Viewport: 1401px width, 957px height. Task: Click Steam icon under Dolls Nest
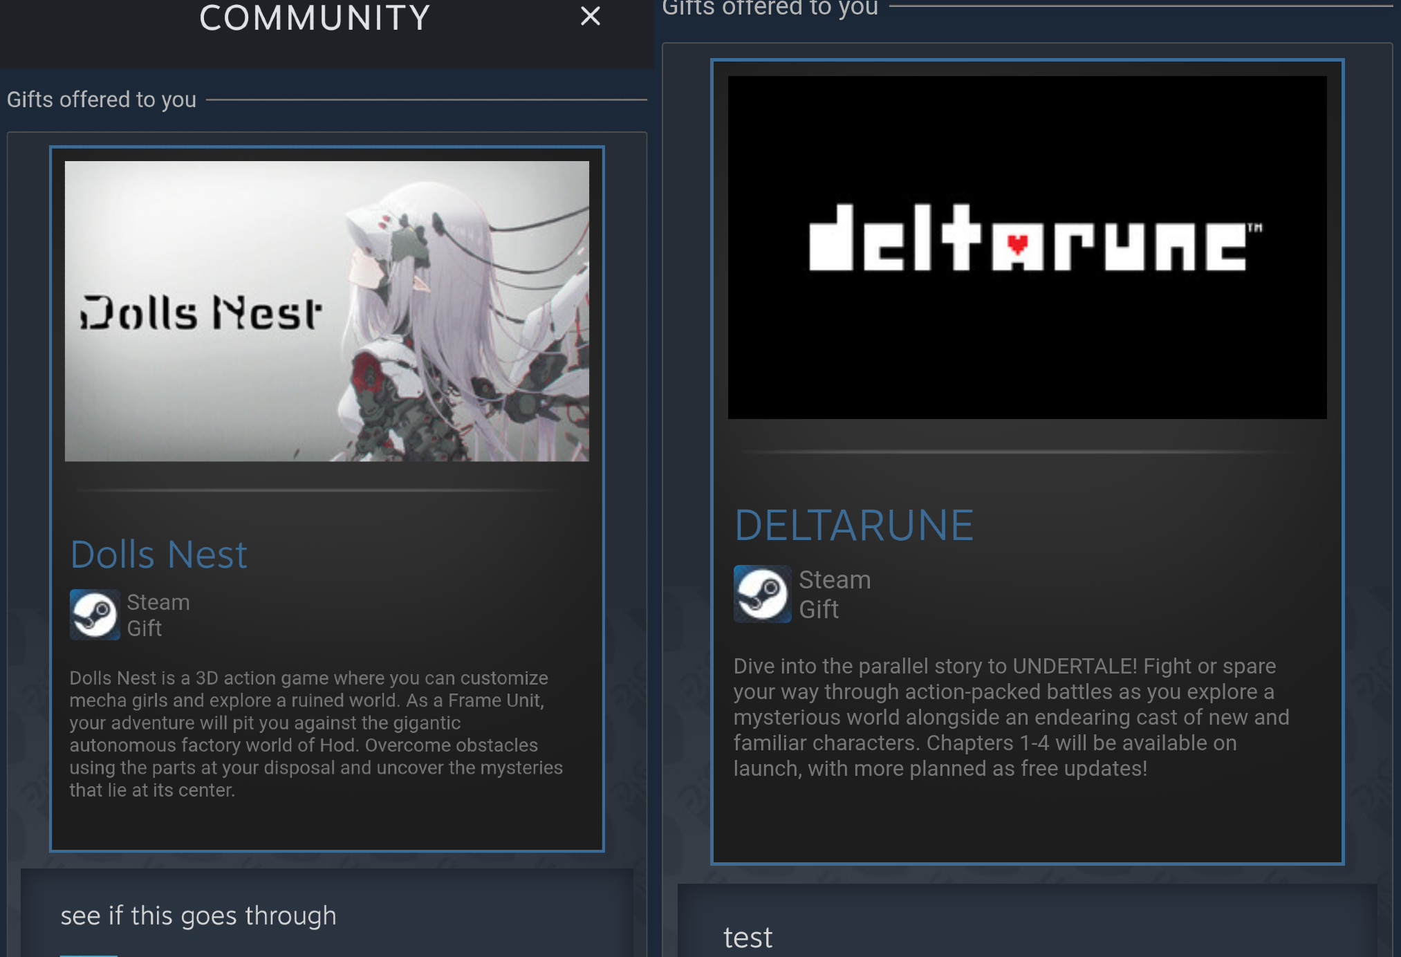tap(95, 615)
